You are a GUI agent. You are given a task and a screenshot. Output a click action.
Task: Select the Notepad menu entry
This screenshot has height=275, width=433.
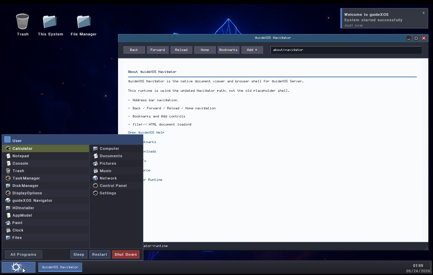click(x=46, y=156)
